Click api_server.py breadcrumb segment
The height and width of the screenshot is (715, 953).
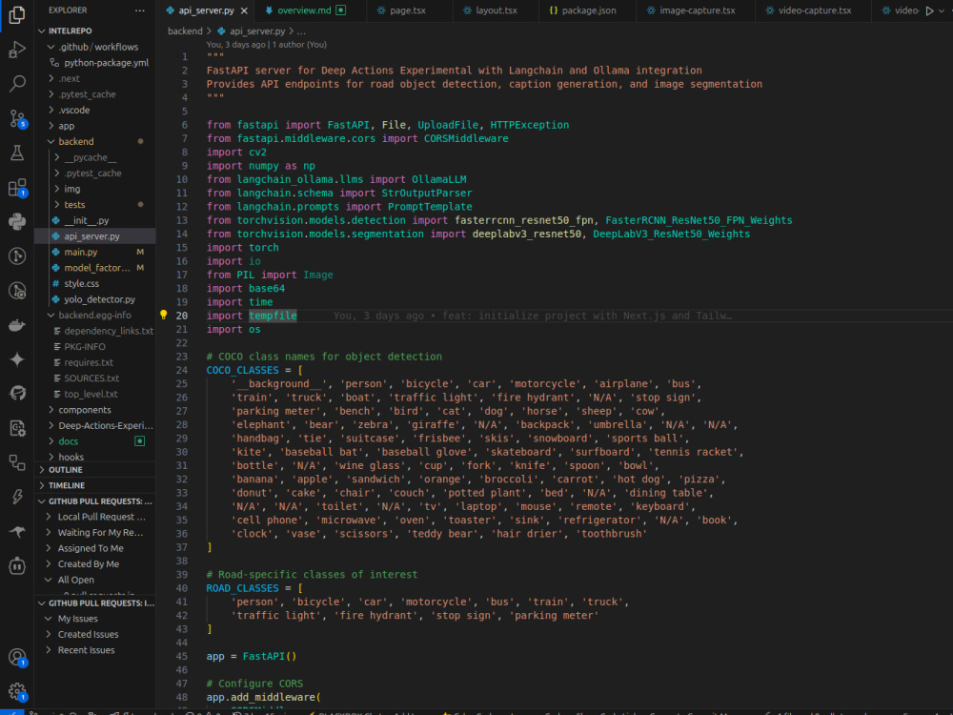(251, 31)
